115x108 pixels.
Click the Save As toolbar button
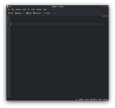click(x=37, y=13)
